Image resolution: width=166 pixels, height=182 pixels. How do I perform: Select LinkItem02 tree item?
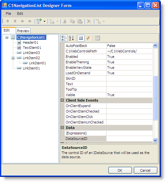coord(31,58)
